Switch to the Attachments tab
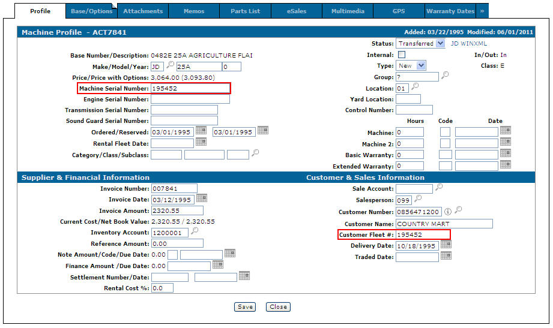The image size is (553, 328). coord(143,11)
